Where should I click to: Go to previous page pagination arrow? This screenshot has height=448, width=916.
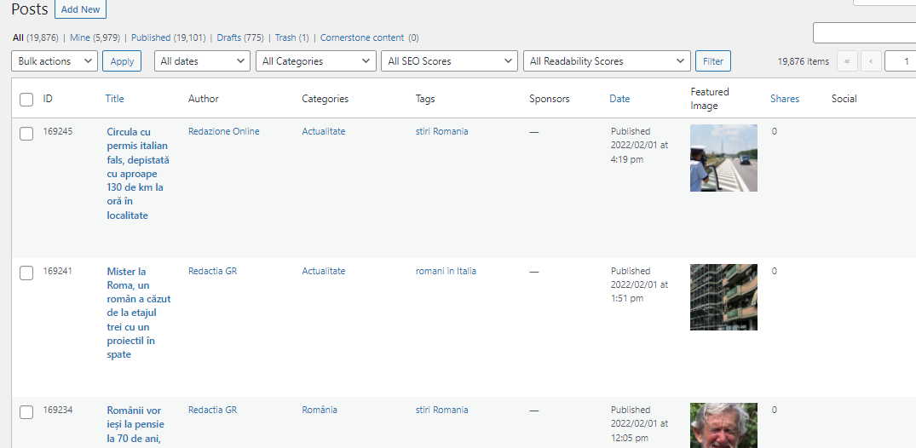[x=871, y=61]
